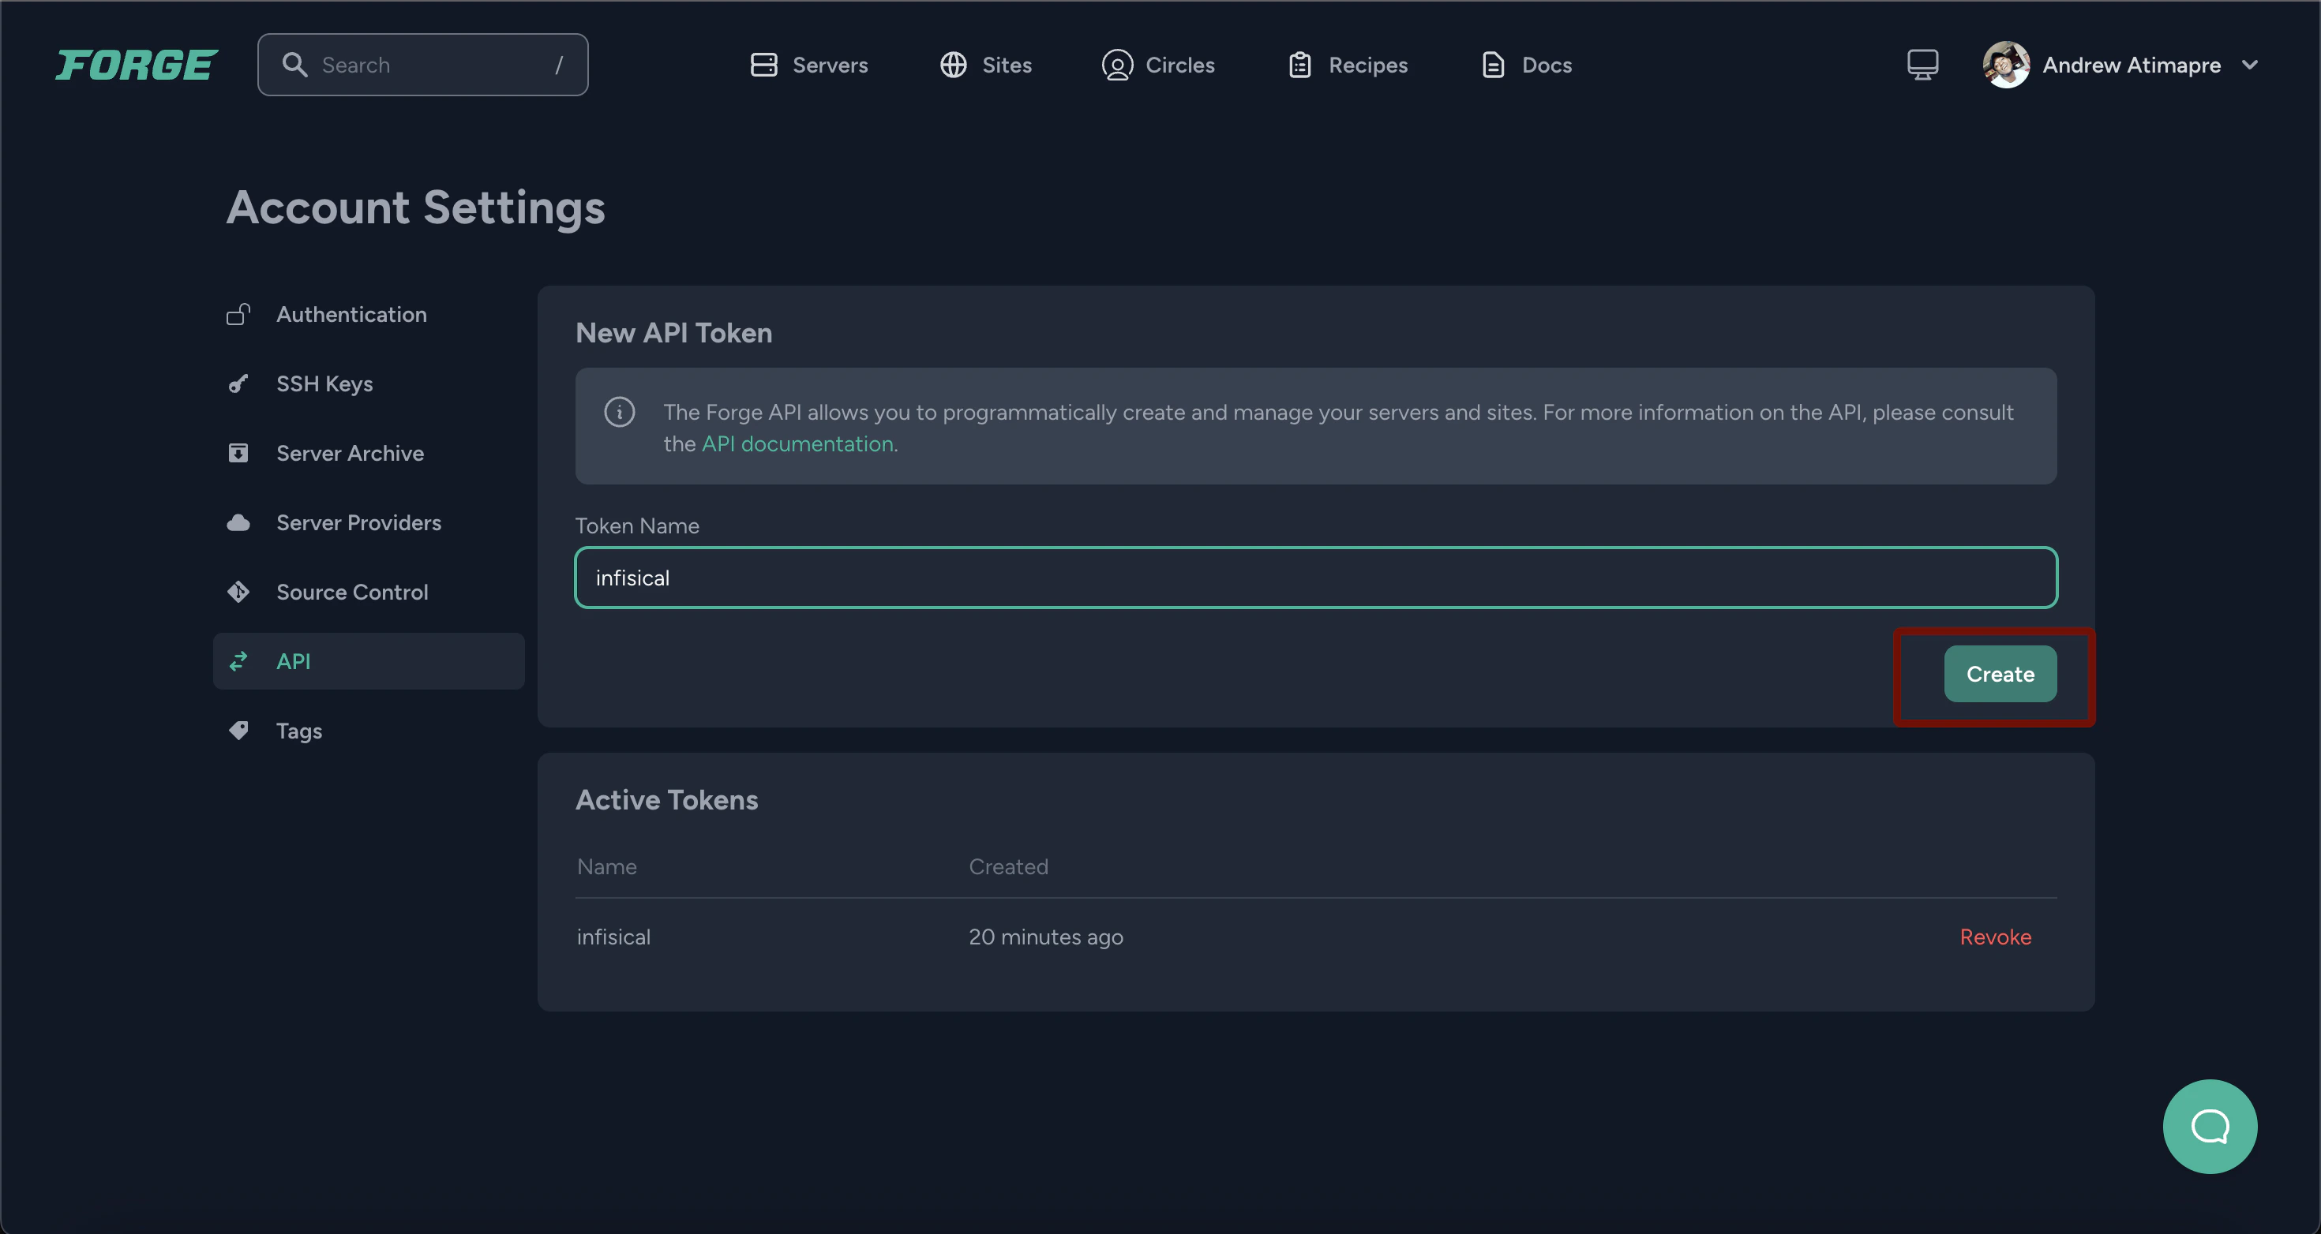Open the Sites menu item
2321x1234 pixels.
986,65
